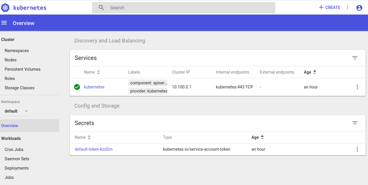This screenshot has width=368, height=185.
Task: Click the External endpoints column header
Action: [277, 72]
